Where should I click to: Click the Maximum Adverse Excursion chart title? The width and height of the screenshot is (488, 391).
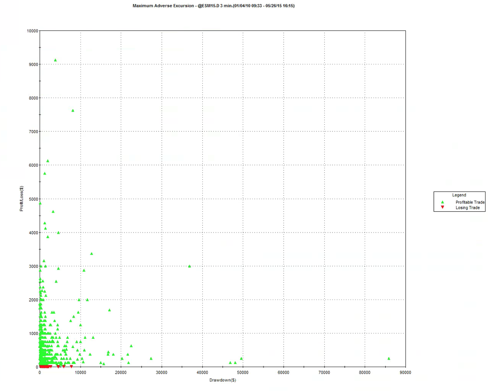coord(213,6)
